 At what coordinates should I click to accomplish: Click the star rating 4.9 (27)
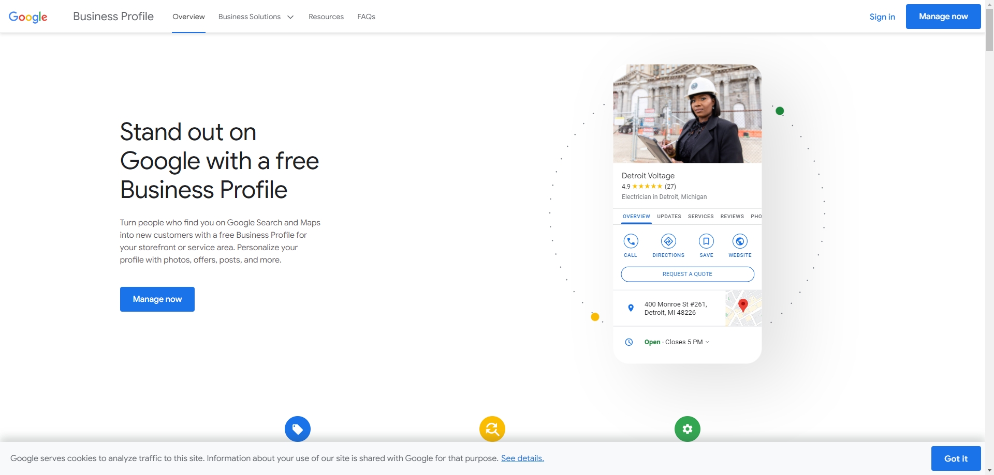pos(649,187)
